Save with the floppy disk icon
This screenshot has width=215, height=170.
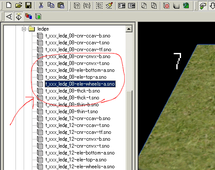(x=28, y=5)
